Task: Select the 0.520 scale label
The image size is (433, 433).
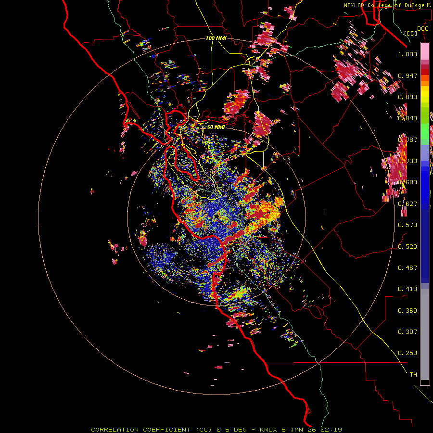Action: tap(408, 246)
